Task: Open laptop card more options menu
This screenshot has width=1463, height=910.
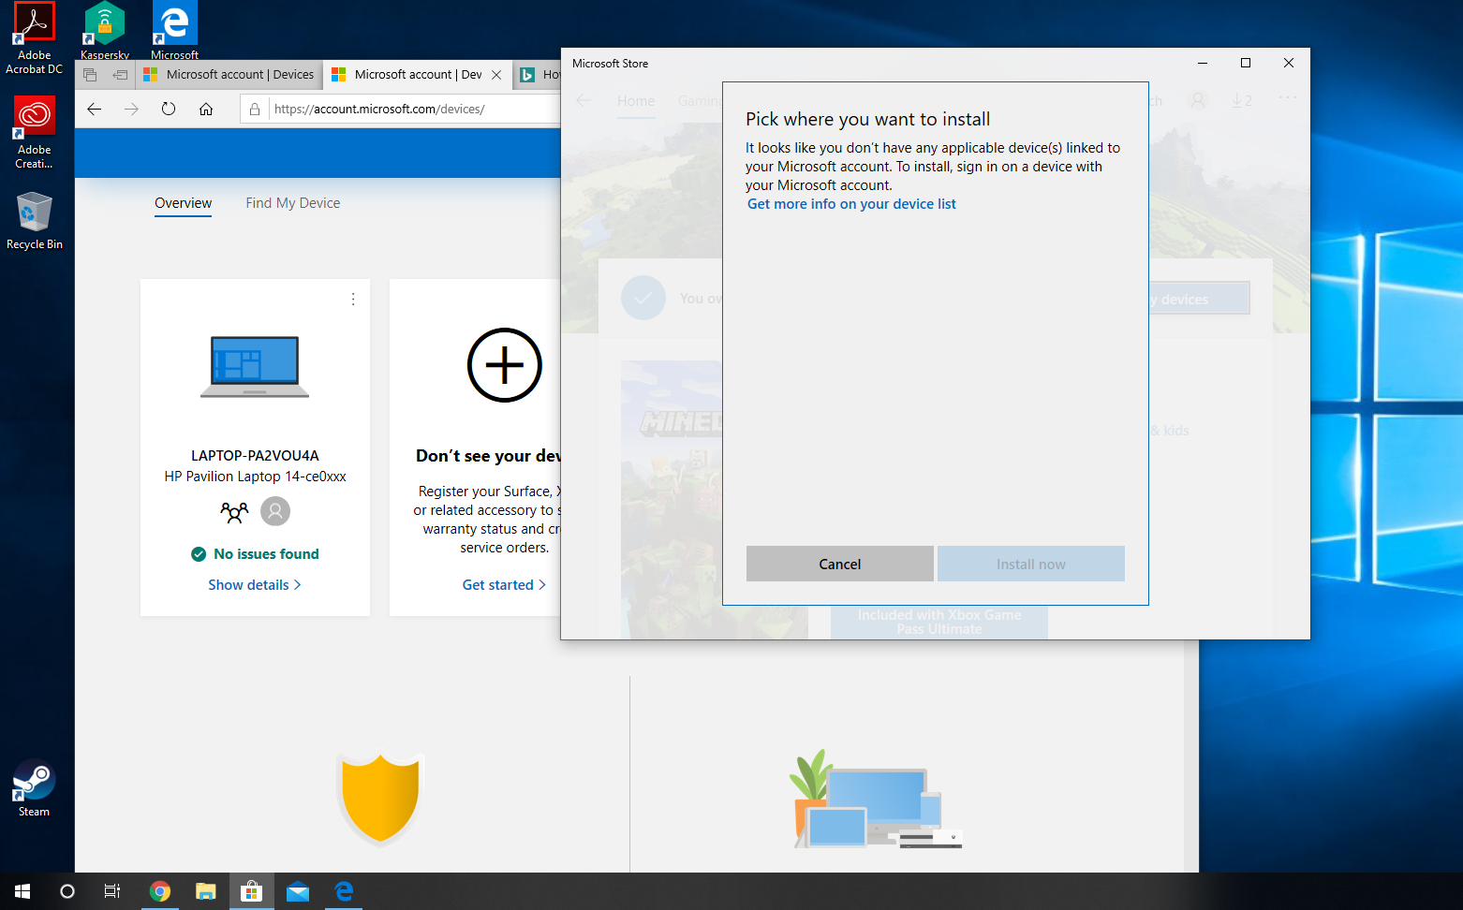Action: [x=353, y=300]
